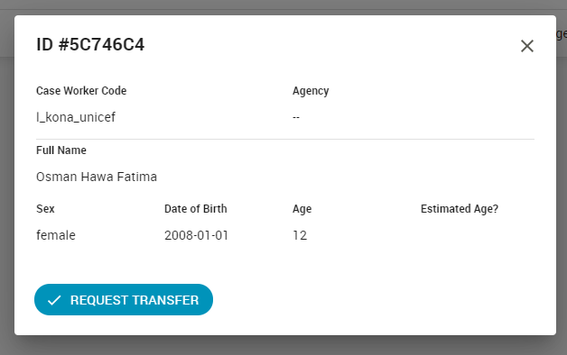
Task: Click the Agency field label
Action: pyautogui.click(x=311, y=91)
